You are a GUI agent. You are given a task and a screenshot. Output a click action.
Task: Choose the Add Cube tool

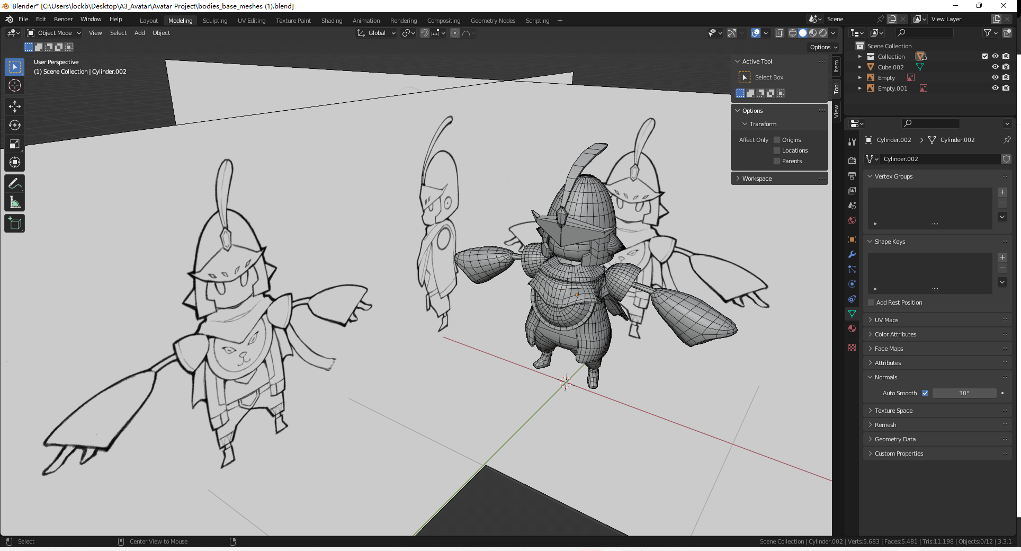tap(15, 224)
